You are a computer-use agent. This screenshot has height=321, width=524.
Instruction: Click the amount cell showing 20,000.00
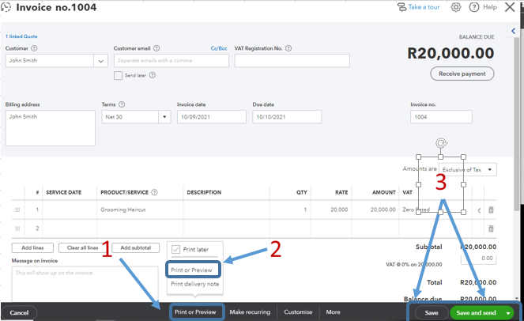375,210
